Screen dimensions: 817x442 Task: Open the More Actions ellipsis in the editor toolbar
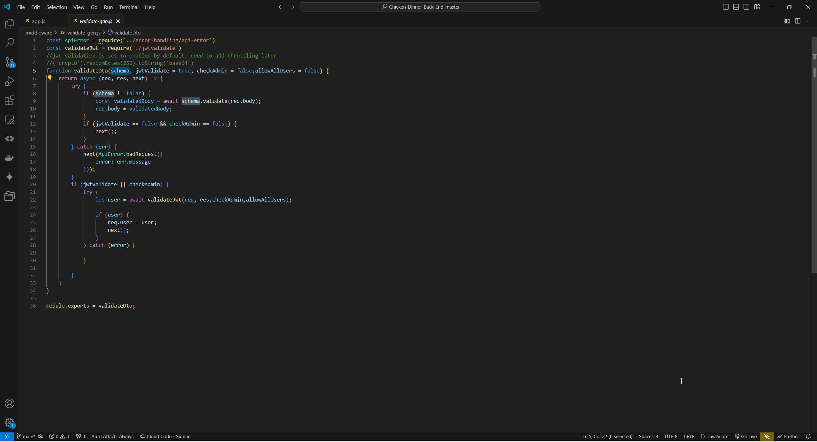pyautogui.click(x=808, y=21)
